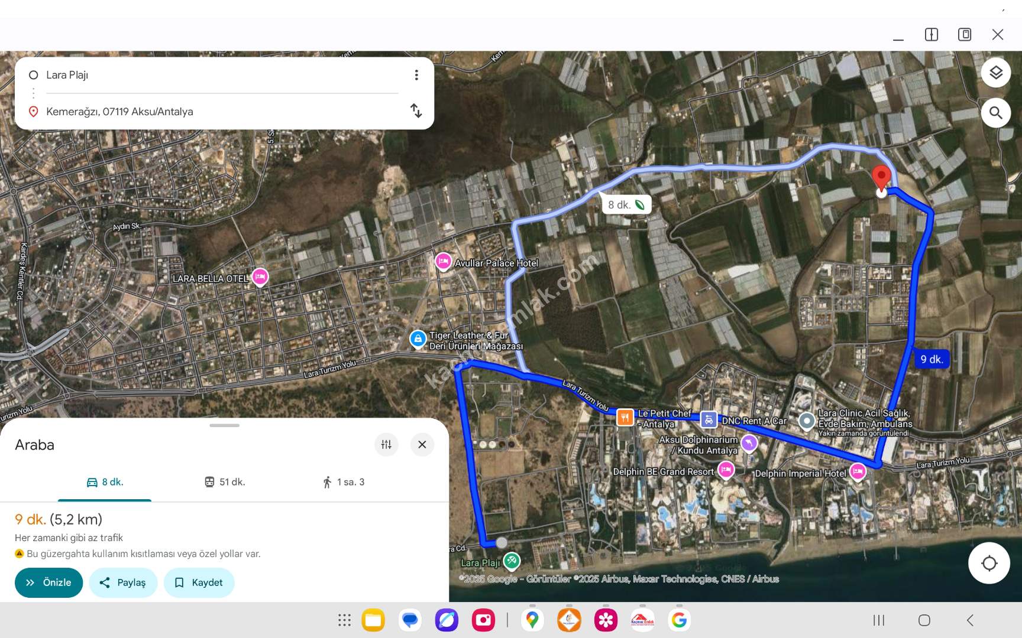Open the app drawer grid
Viewport: 1022px width, 638px height.
344,620
